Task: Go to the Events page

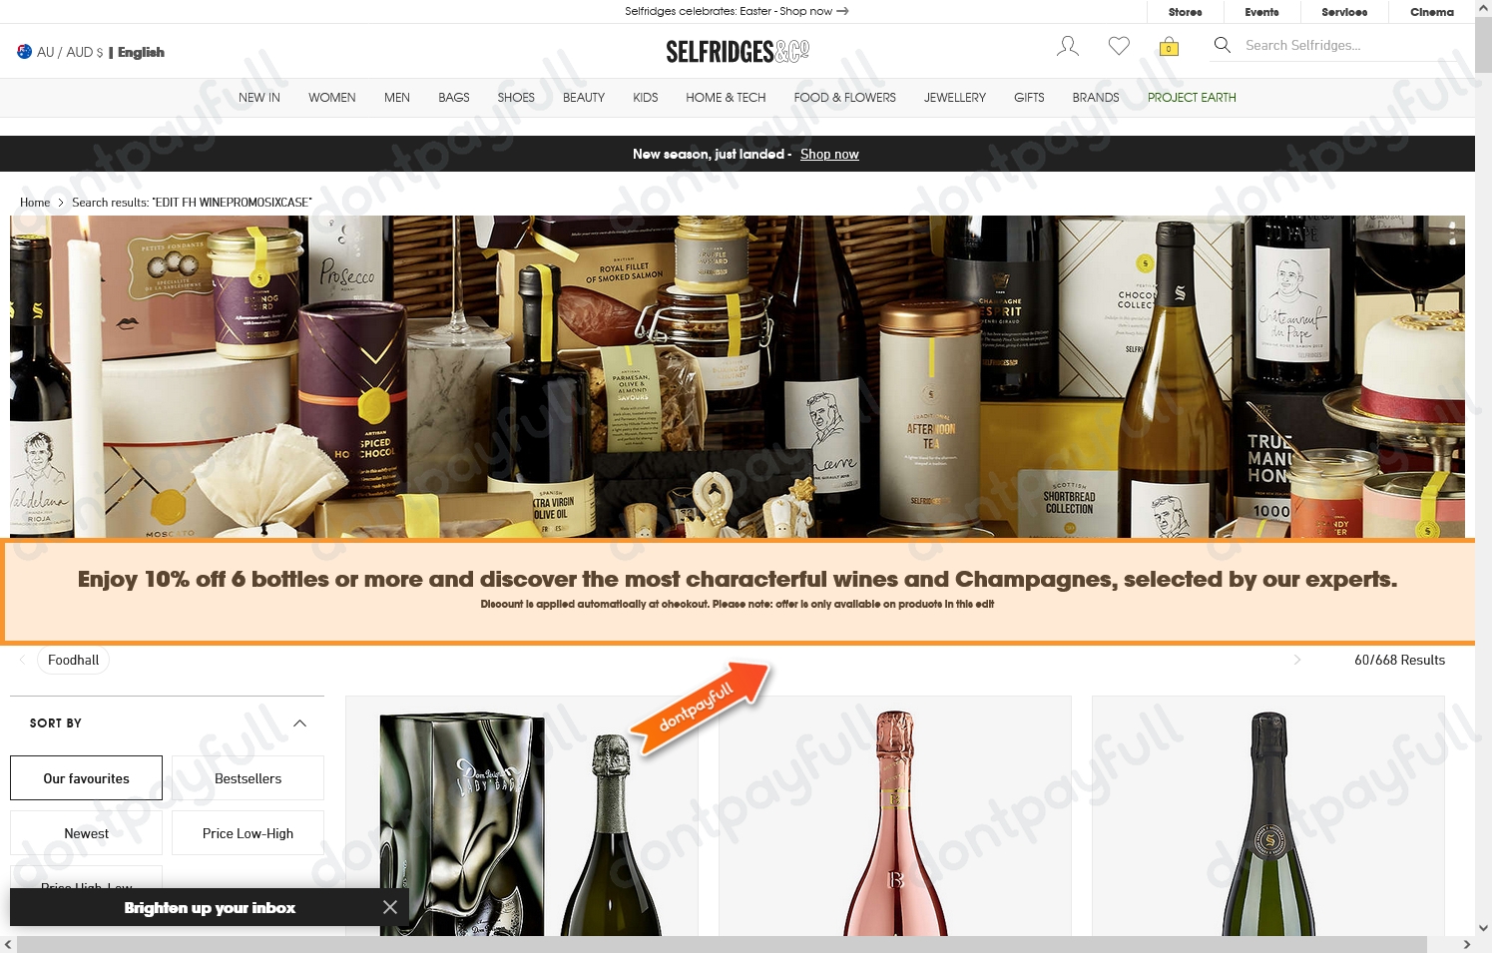Action: tap(1262, 12)
